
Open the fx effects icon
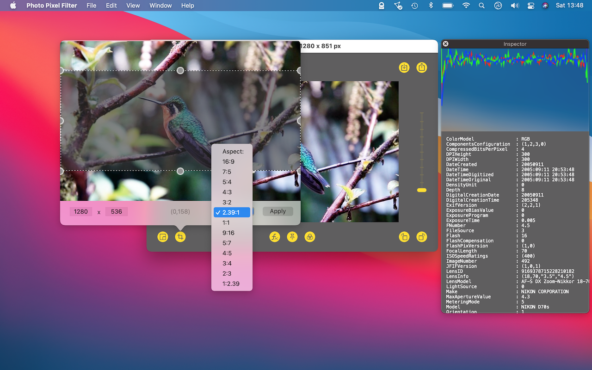(x=275, y=237)
